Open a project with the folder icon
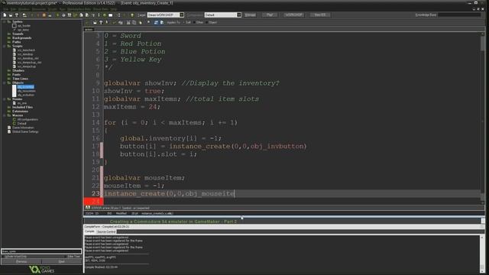Image resolution: width=489 pixels, height=275 pixels. pos(10,15)
